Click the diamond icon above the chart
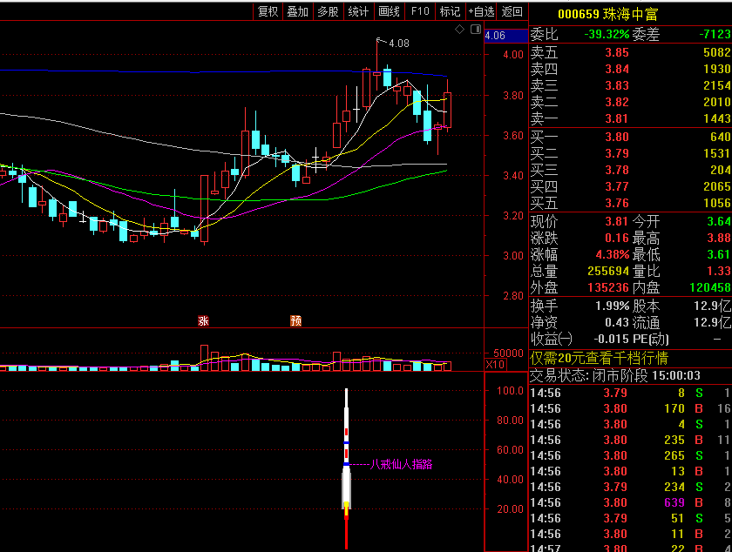Screen dimensions: 732x552 (459, 30)
